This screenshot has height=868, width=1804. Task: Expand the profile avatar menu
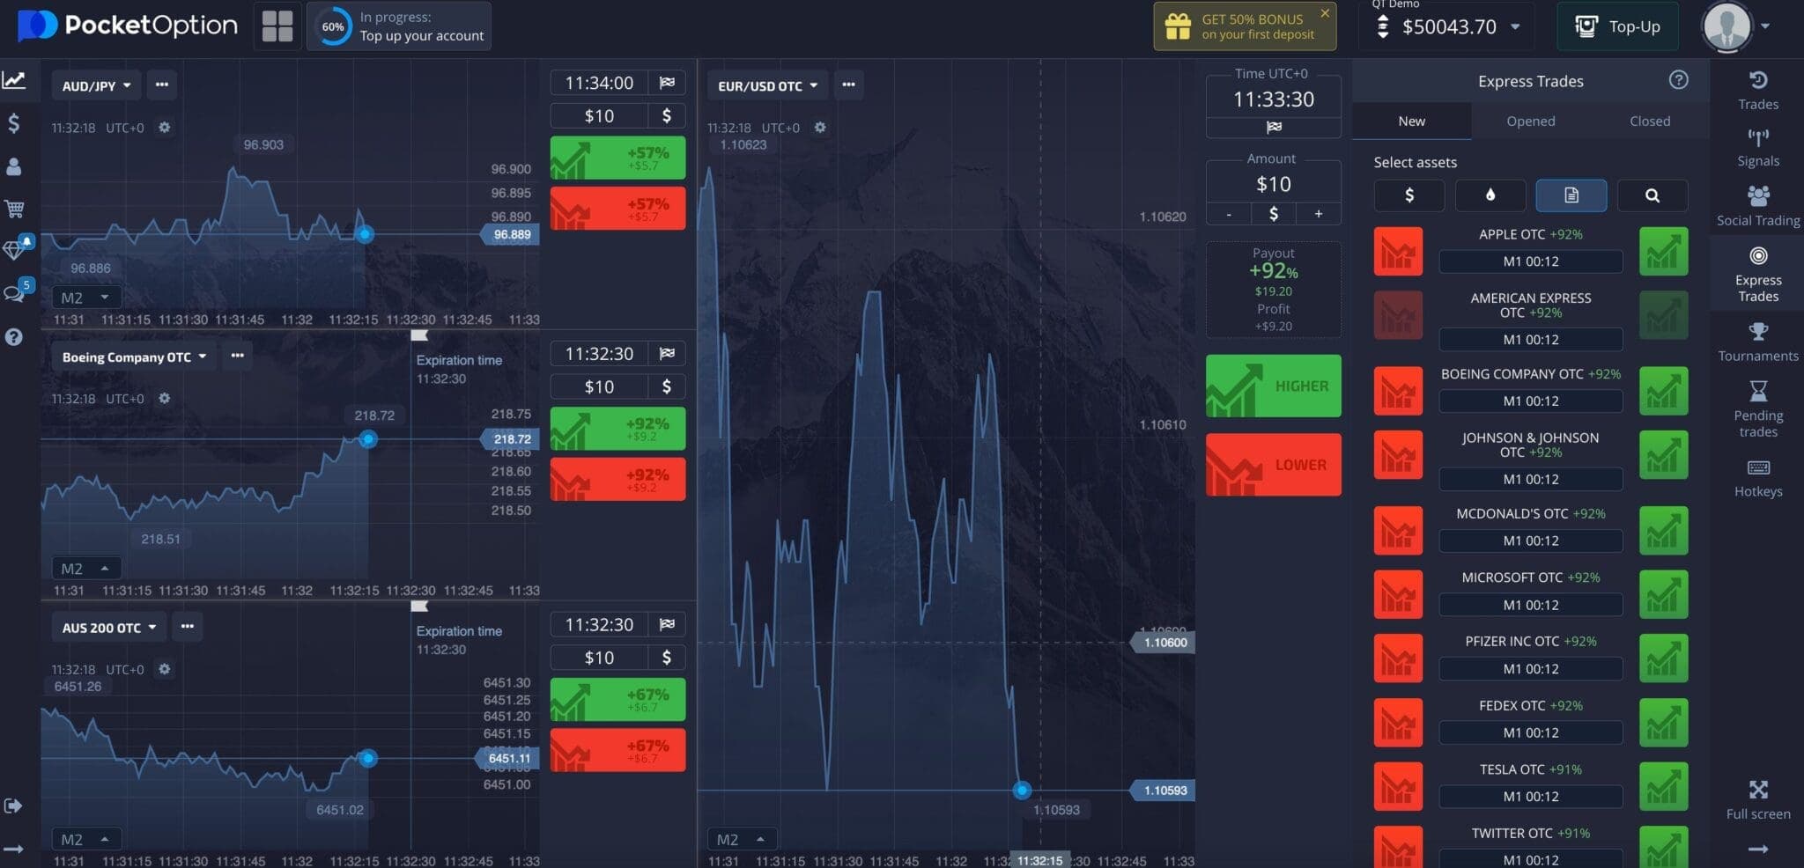pos(1735,26)
